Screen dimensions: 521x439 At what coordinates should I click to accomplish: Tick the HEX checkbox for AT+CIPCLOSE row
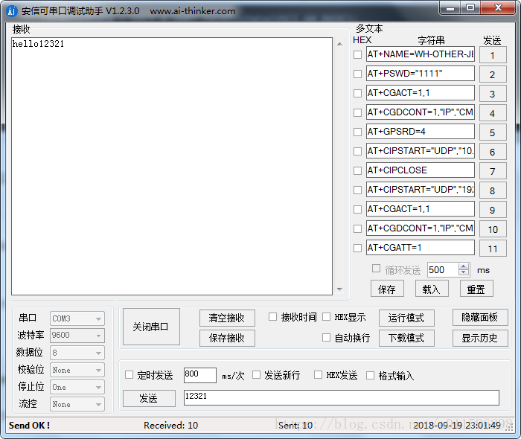[x=357, y=170]
